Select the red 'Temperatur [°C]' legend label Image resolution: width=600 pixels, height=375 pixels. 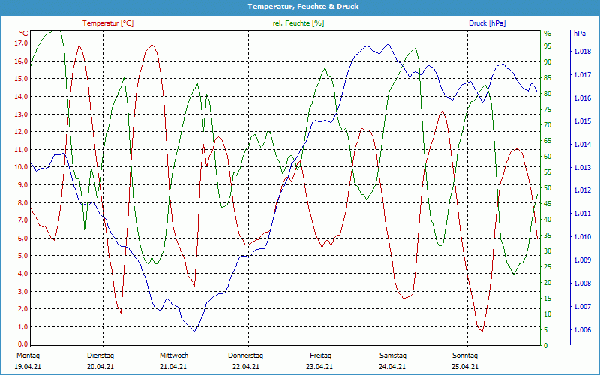108,23
